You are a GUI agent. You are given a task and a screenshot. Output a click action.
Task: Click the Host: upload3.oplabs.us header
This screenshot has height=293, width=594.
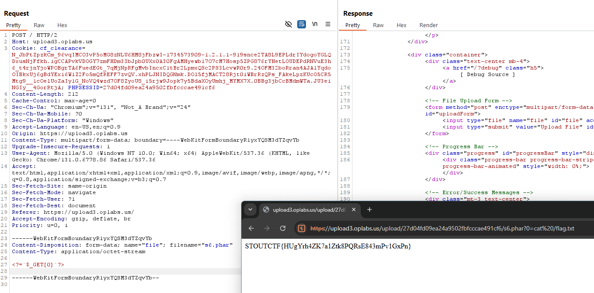point(52,42)
